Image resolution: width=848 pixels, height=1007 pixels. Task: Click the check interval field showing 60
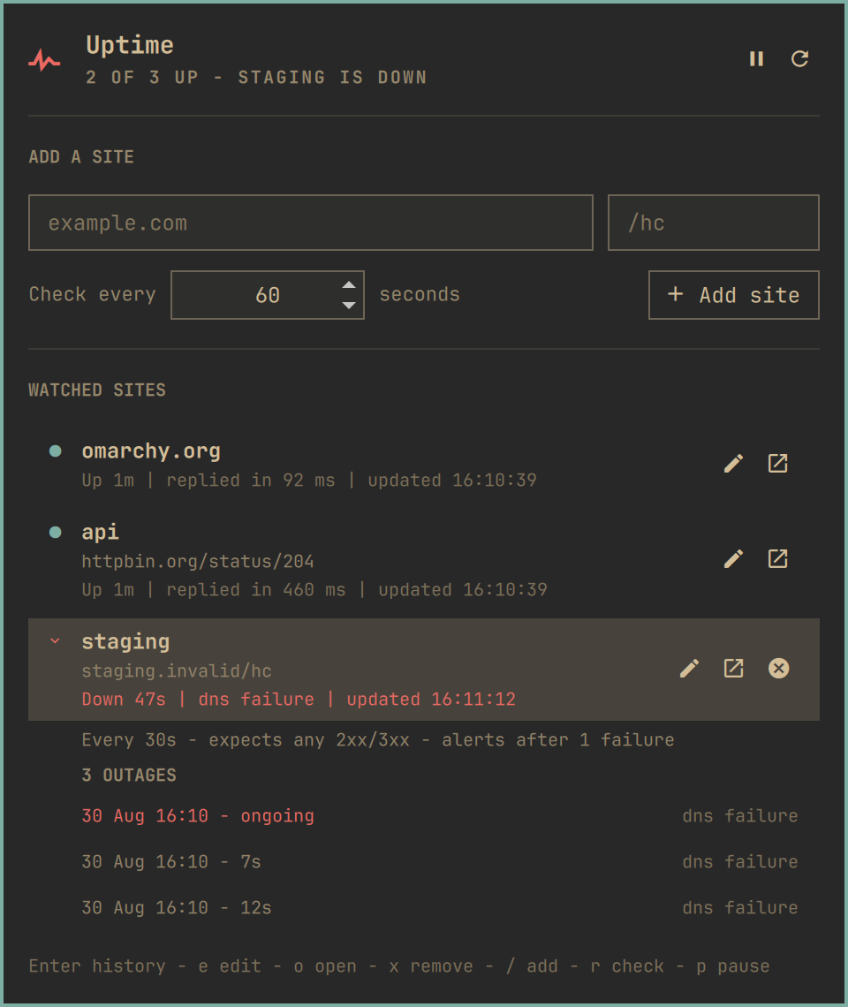click(268, 295)
